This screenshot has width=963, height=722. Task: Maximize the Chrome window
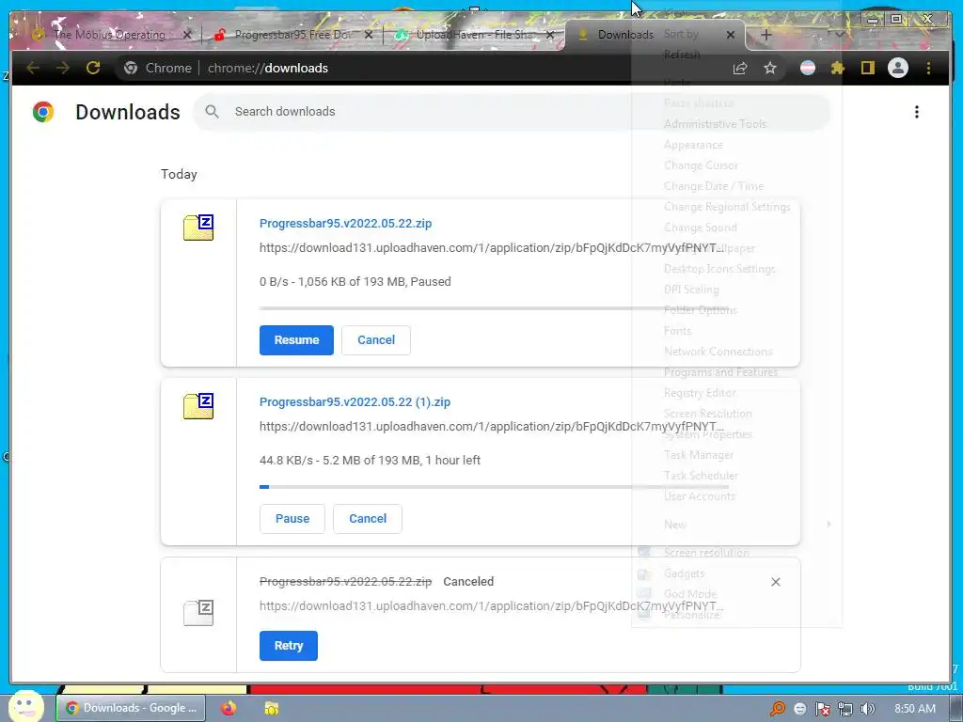pyautogui.click(x=896, y=19)
